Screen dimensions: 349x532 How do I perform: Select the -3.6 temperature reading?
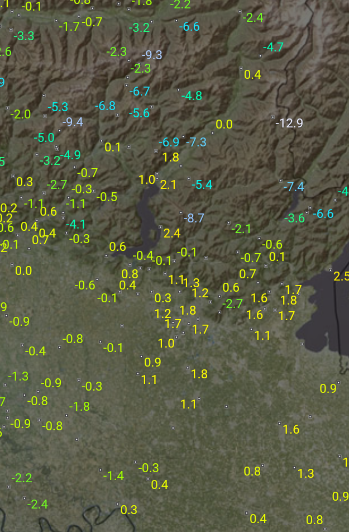tap(295, 218)
